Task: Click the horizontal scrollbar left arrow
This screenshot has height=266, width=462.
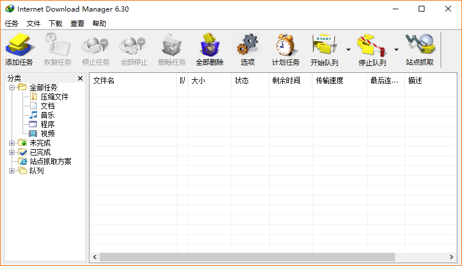Action: [x=95, y=257]
